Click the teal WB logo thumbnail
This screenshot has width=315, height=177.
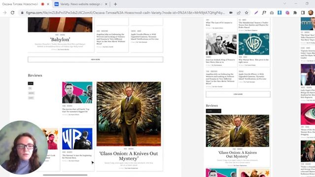[254, 44]
